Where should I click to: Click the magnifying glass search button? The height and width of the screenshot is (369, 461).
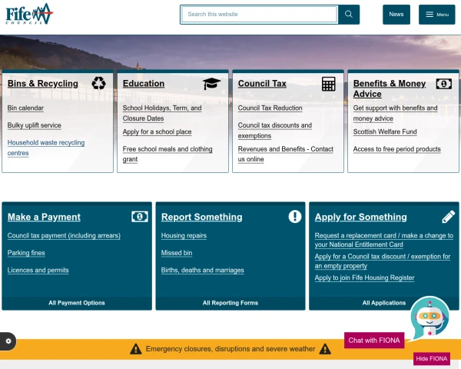(349, 15)
